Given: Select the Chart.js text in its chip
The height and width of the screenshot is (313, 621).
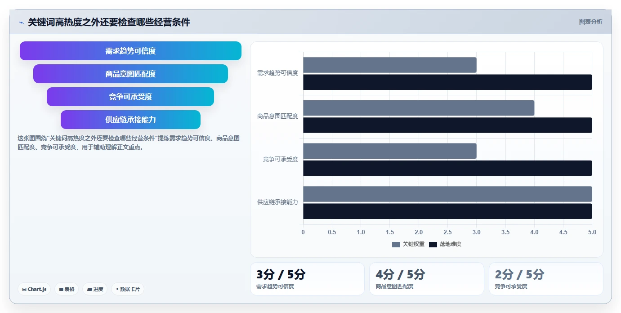Looking at the screenshot, I should (x=37, y=289).
